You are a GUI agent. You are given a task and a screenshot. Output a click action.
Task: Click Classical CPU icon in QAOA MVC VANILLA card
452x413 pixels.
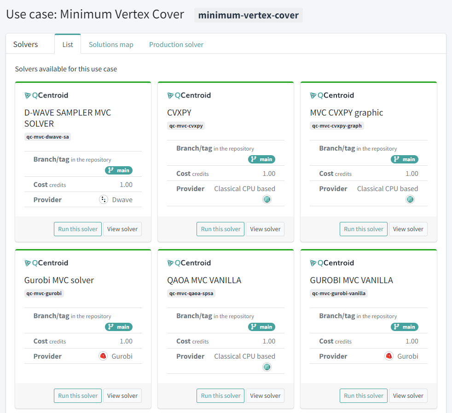(x=267, y=367)
